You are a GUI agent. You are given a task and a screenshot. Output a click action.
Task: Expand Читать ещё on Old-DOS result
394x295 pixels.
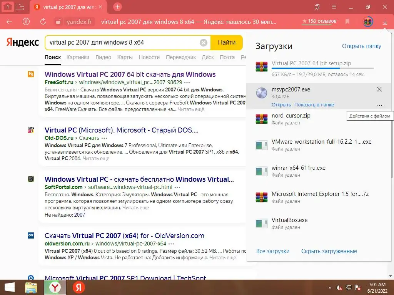click(x=96, y=159)
